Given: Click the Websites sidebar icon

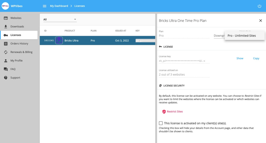Looking at the screenshot, I should pyautogui.click(x=6, y=18).
